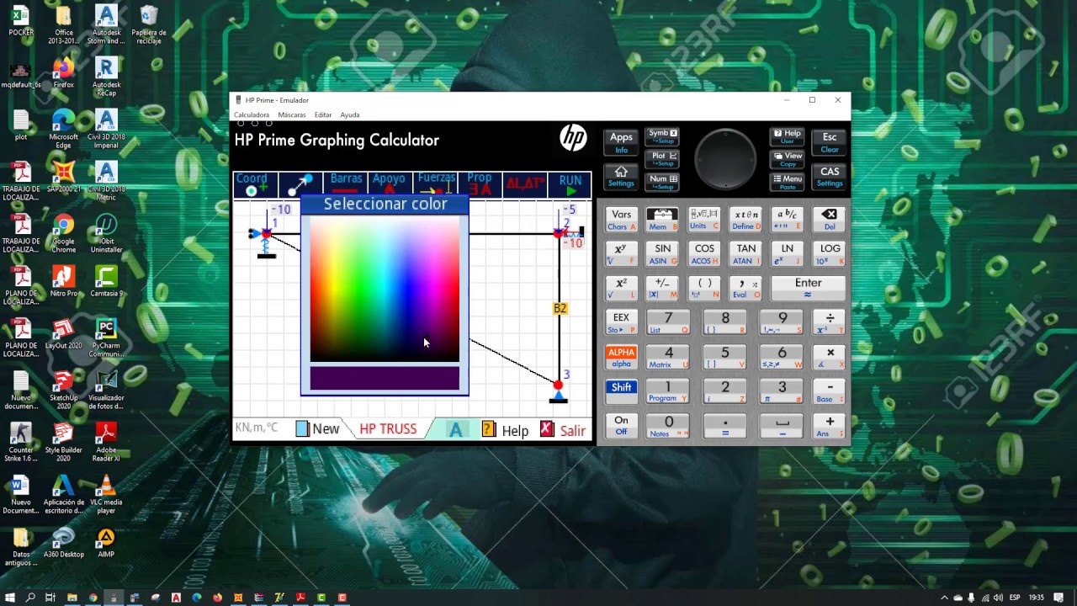Click the LN key

pos(788,254)
